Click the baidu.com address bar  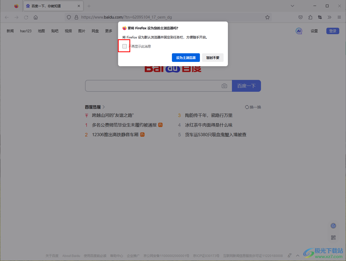(168, 17)
